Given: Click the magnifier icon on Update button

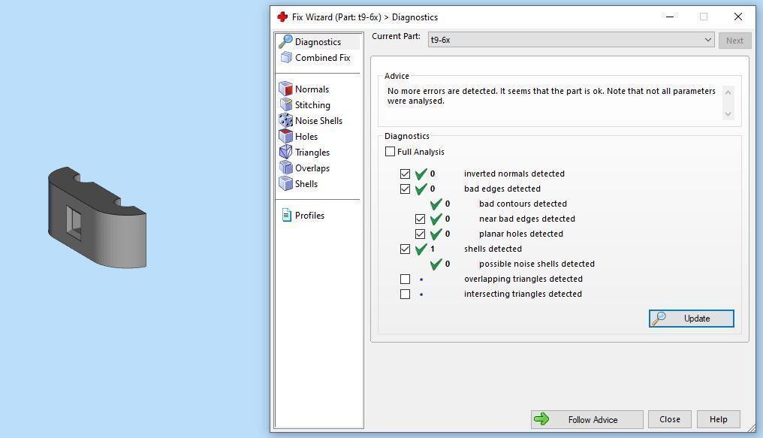Looking at the screenshot, I should [659, 319].
